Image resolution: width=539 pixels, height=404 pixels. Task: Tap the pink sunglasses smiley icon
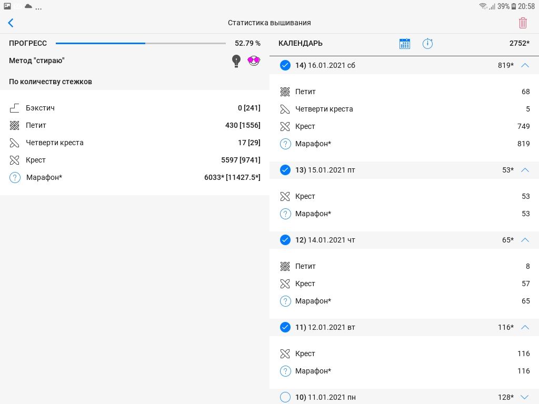pos(254,61)
